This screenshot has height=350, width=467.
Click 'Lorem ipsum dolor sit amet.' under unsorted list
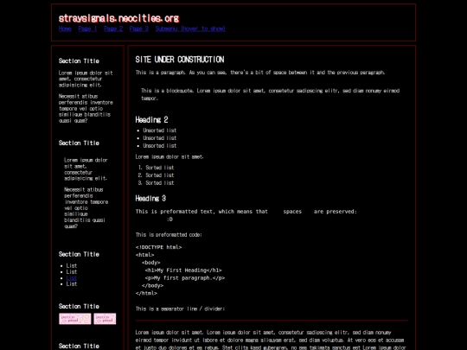[x=170, y=156]
